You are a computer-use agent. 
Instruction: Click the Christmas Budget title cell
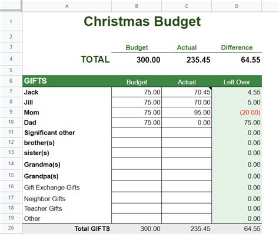(142, 21)
